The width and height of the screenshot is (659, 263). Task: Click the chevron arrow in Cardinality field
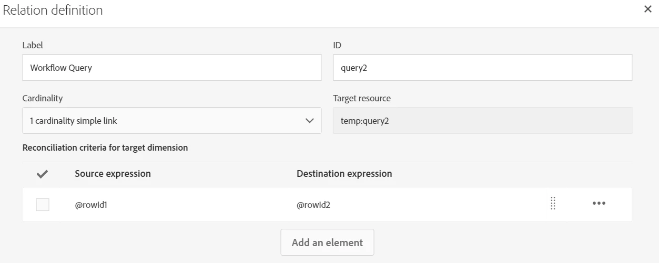[310, 121]
